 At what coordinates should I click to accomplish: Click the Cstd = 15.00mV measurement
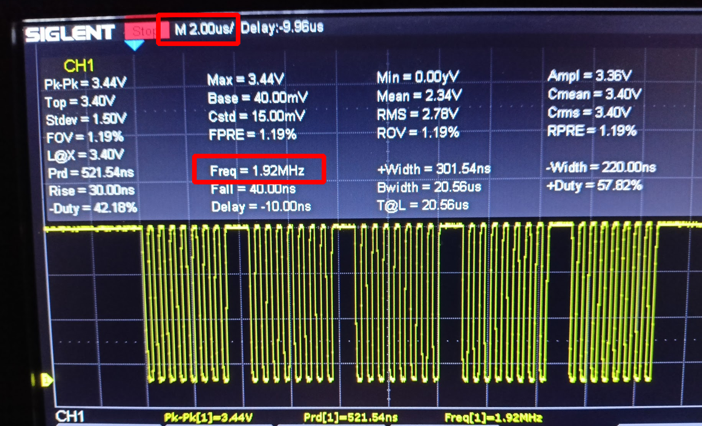click(256, 116)
